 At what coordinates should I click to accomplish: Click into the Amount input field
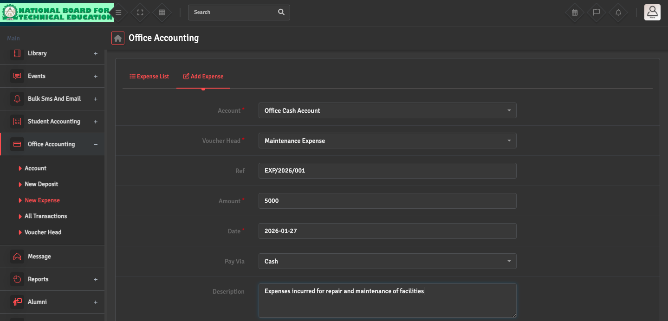point(387,201)
